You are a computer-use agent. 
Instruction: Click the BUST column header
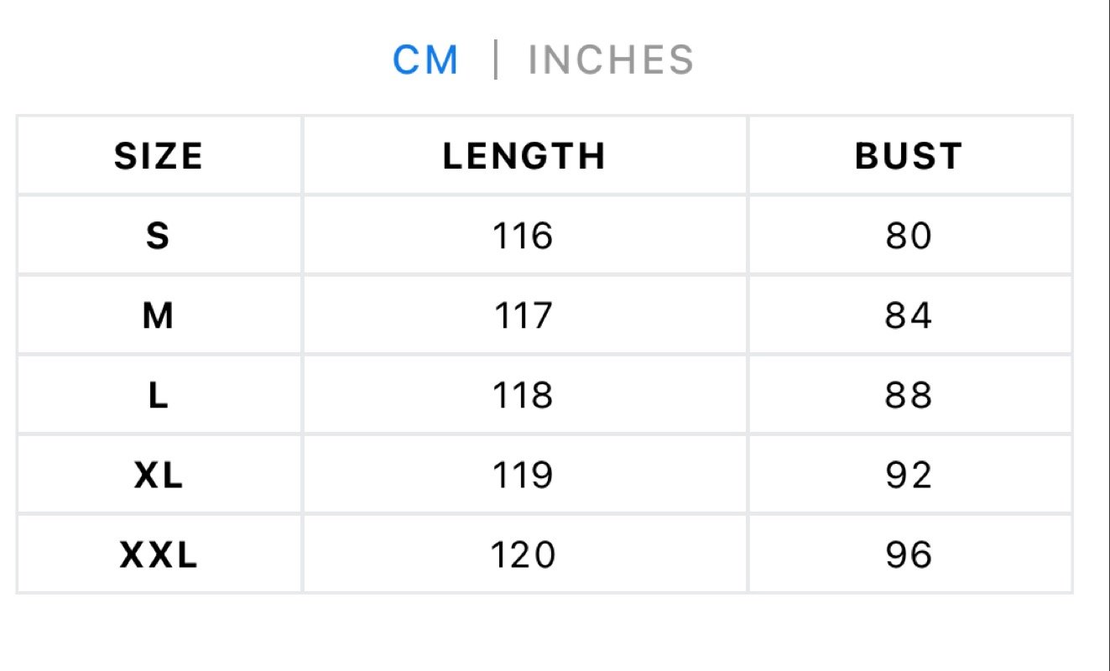909,156
